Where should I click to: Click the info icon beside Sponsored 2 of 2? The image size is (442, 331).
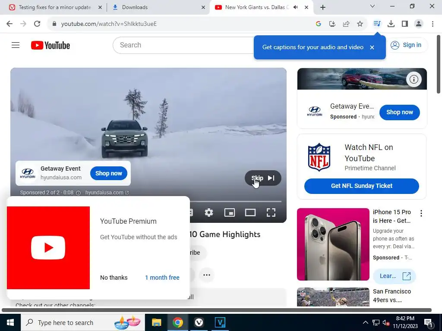pyautogui.click(x=79, y=193)
